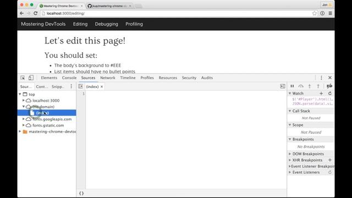
Task: Collapse the top frame node
Action: pyautogui.click(x=20, y=94)
